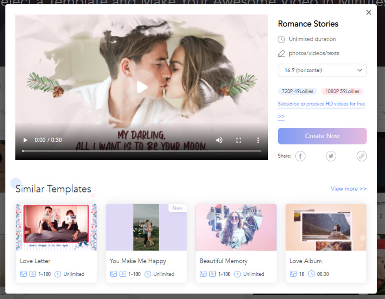Share the Romance Stories template on Facebook
This screenshot has height=299, width=385.
tap(300, 156)
